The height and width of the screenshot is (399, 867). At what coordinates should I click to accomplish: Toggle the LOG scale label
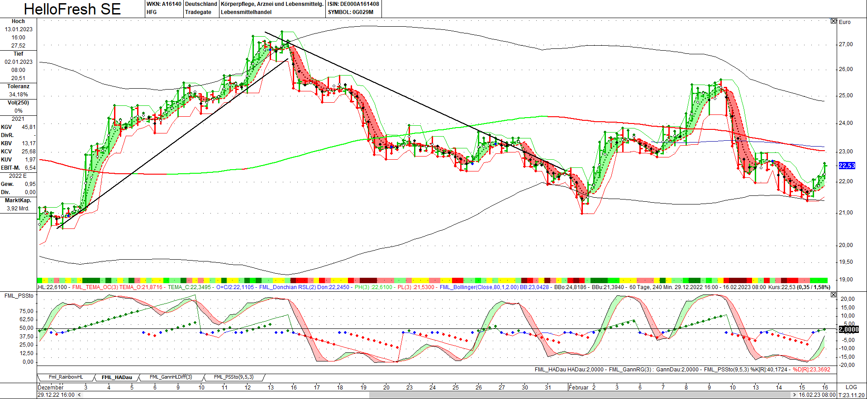click(851, 387)
